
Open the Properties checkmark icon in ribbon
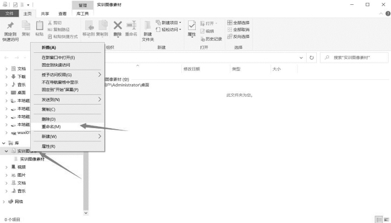[192, 25]
